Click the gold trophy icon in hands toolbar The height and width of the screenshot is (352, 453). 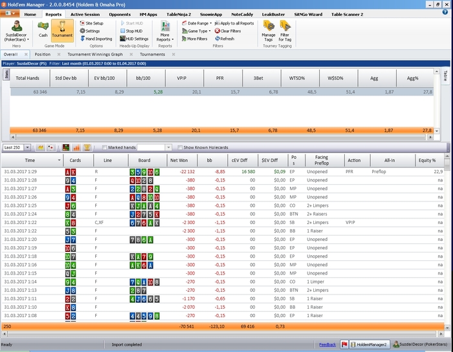[87, 148]
